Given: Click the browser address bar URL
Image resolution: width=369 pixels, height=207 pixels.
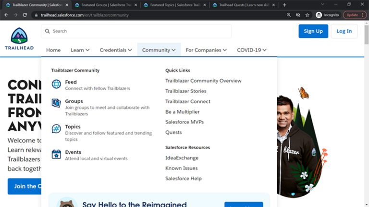Looking at the screenshot, I should (85, 15).
